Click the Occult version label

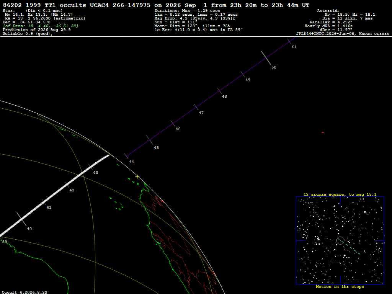point(24,292)
